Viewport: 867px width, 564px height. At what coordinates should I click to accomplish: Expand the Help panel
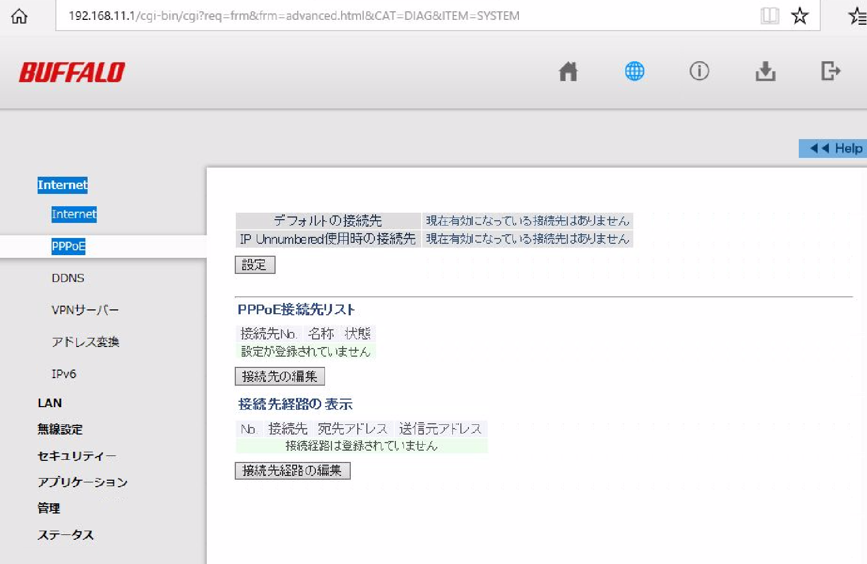pos(835,148)
